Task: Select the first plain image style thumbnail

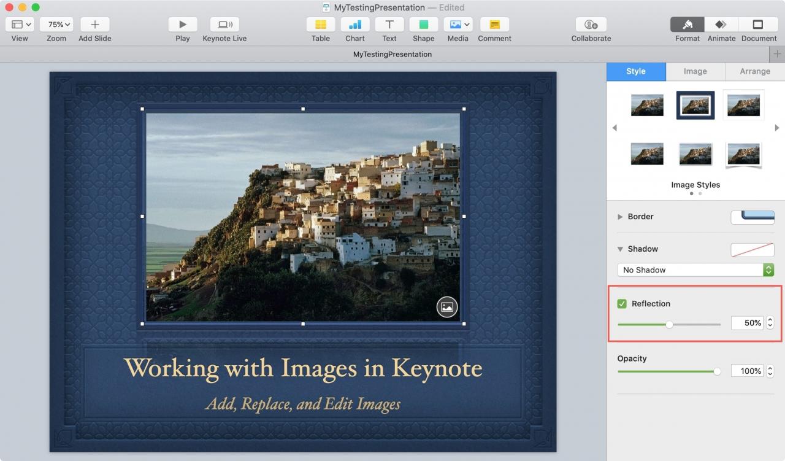Action: click(648, 105)
